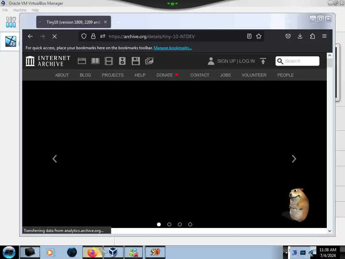Open the Texts book icon

[95, 61]
